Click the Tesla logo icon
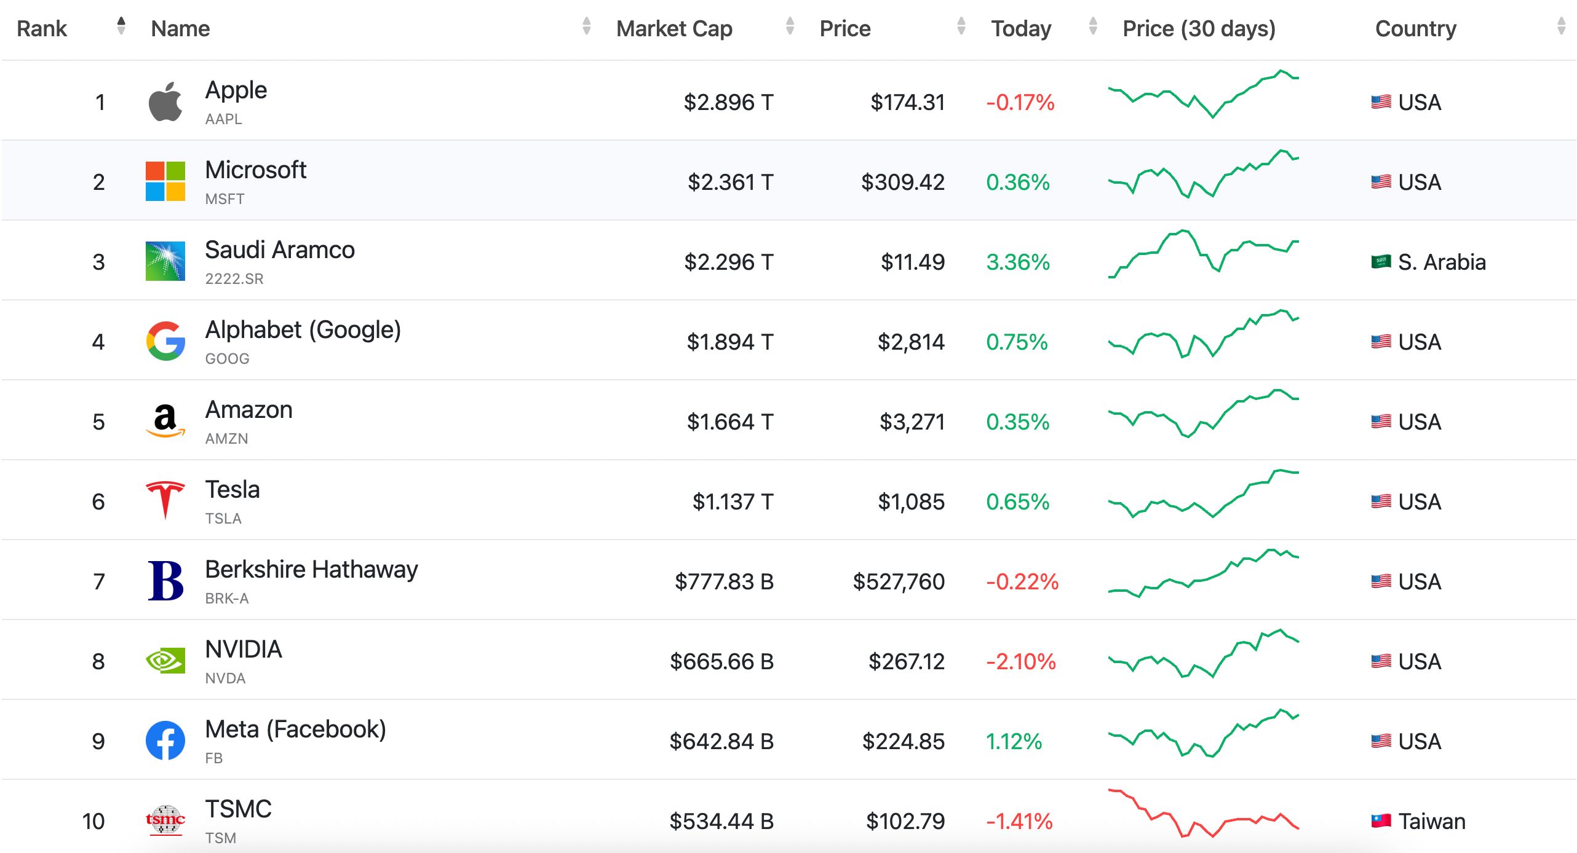 tap(165, 500)
